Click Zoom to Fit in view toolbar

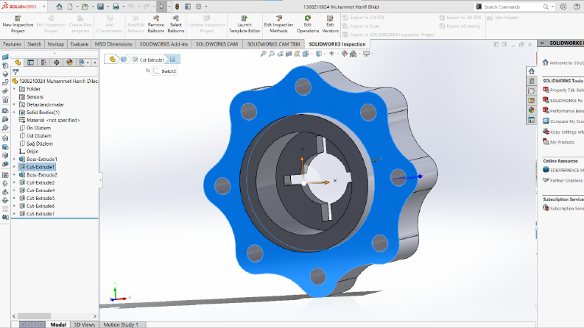point(264,54)
